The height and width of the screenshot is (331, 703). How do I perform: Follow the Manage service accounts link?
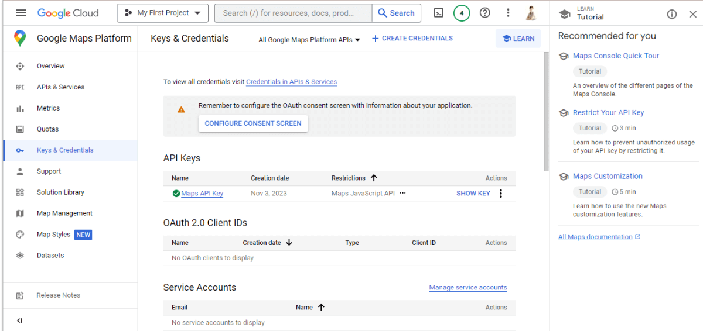[x=467, y=288]
